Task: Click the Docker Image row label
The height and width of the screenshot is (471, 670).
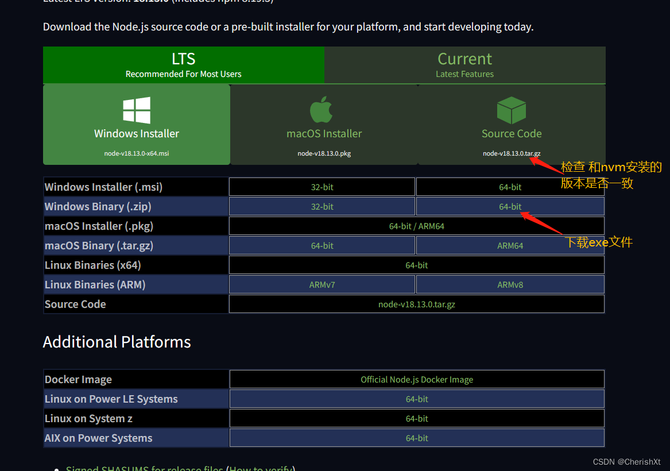Action: 78,380
